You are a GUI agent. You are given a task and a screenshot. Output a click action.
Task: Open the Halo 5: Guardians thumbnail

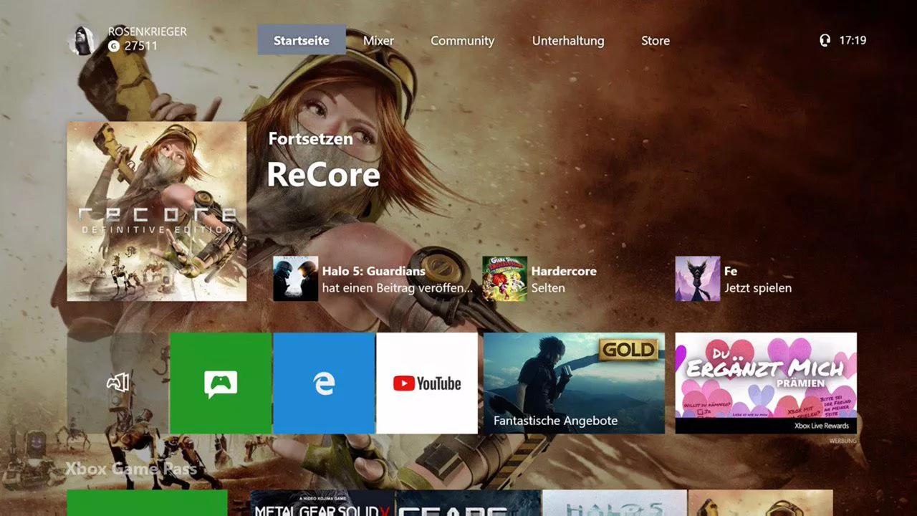tap(295, 279)
